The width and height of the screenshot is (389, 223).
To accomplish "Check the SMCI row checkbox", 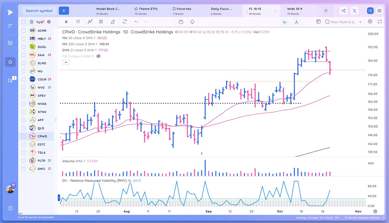I will [x=24, y=169].
